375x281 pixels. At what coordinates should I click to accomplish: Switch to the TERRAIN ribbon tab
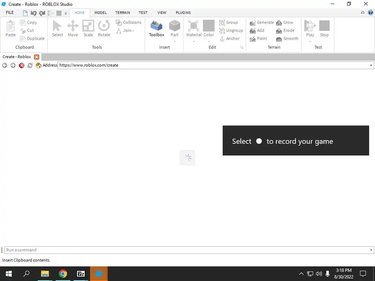(x=123, y=13)
